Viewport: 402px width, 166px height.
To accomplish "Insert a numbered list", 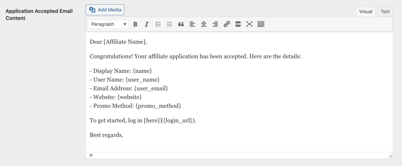I will point(170,24).
